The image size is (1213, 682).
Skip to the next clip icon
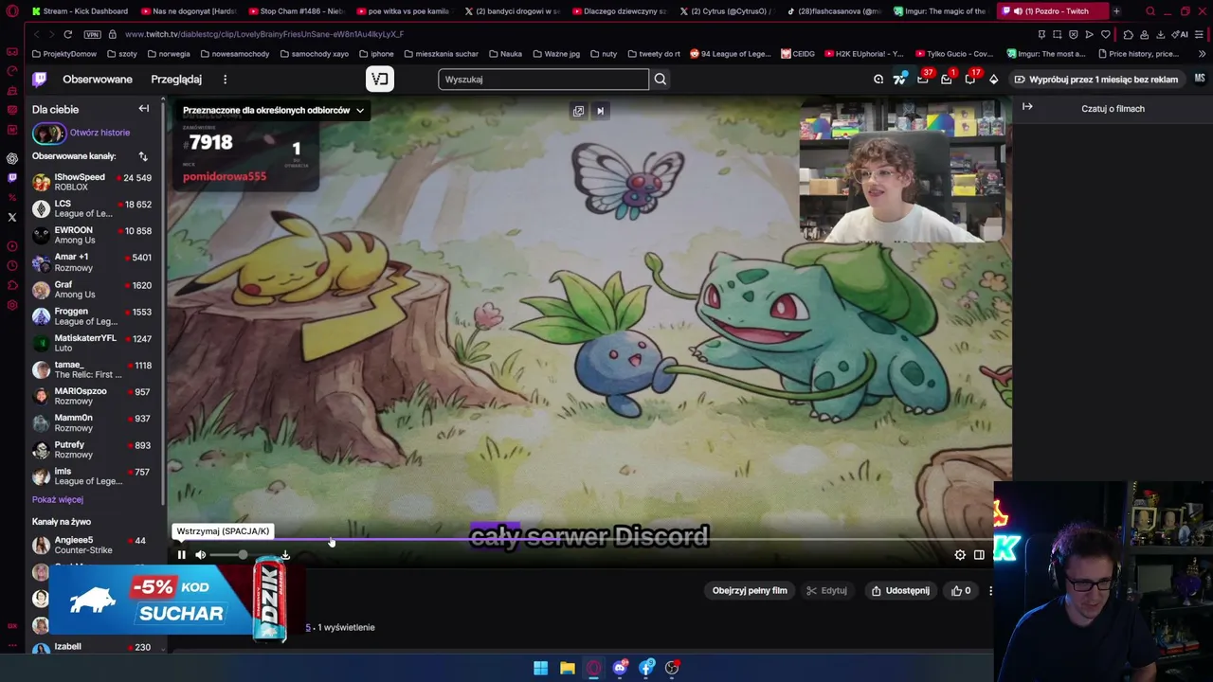coord(600,111)
